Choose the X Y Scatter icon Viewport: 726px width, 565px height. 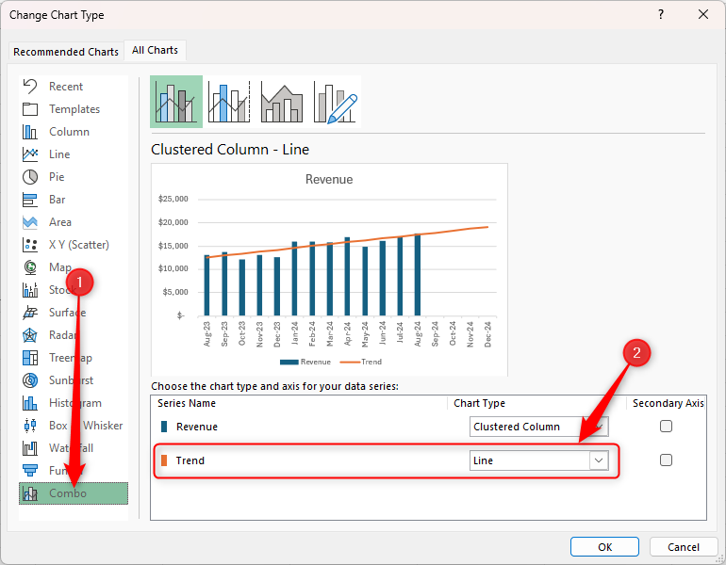click(x=30, y=245)
